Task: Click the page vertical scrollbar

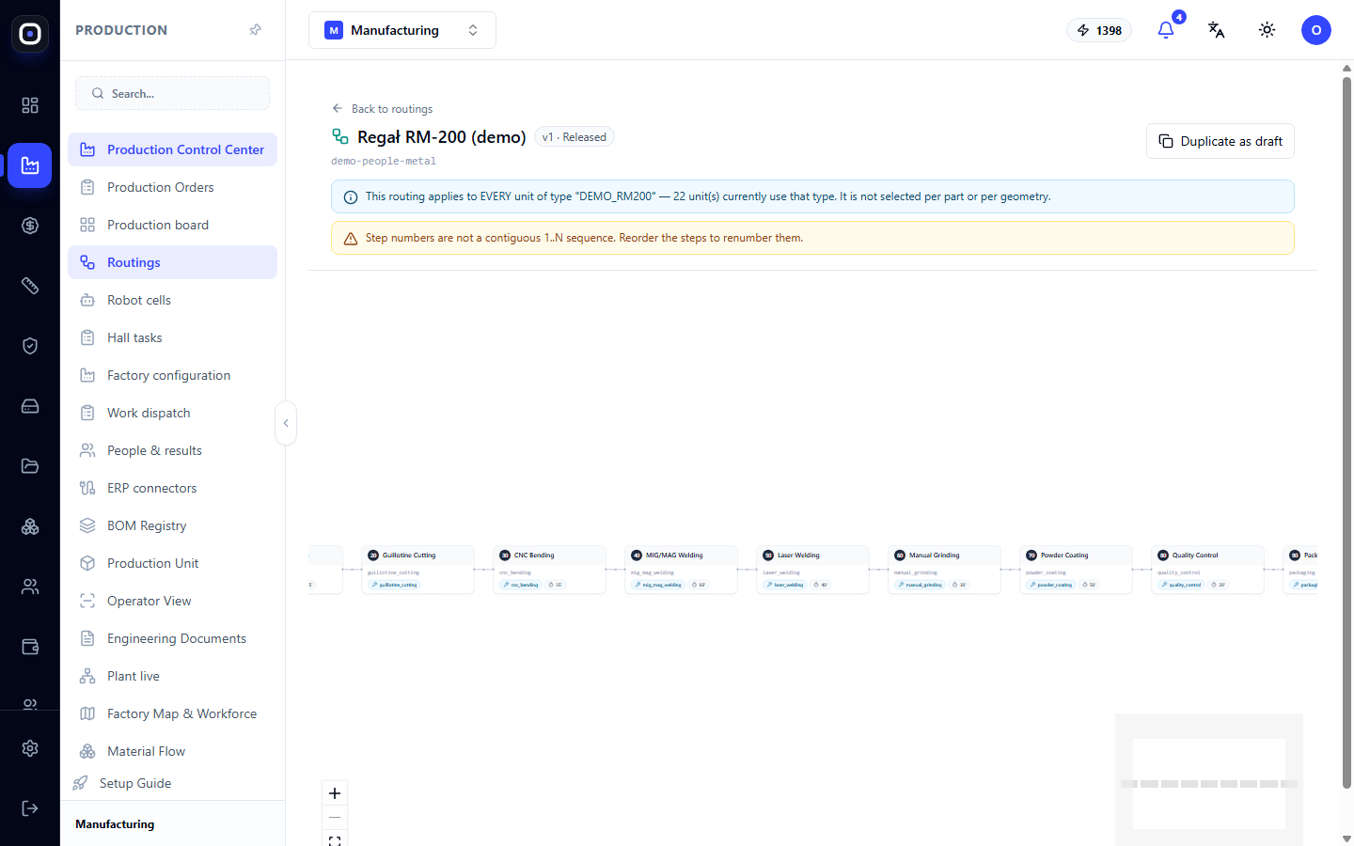Action: (1346, 432)
